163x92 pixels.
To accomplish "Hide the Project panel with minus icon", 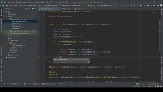I will tap(36, 9).
